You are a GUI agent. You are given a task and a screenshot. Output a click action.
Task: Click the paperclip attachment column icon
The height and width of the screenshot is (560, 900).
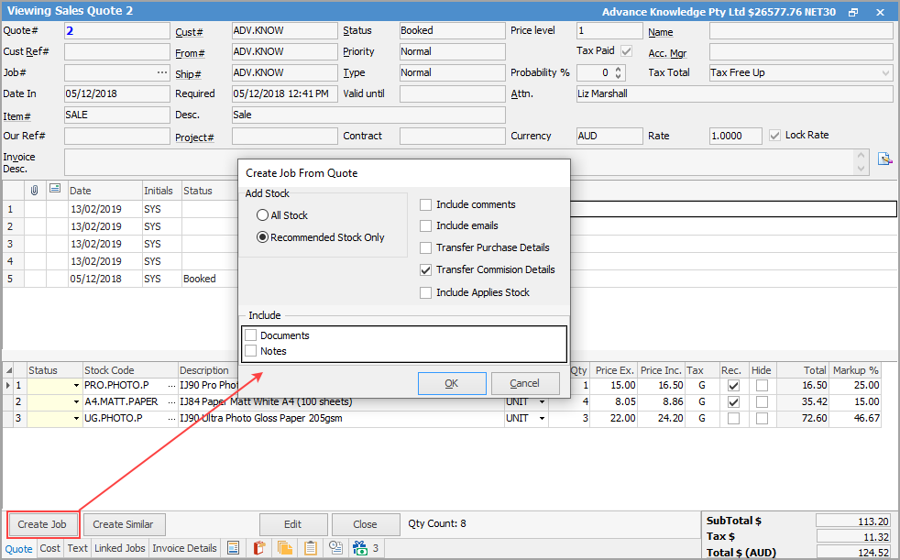pyautogui.click(x=35, y=191)
